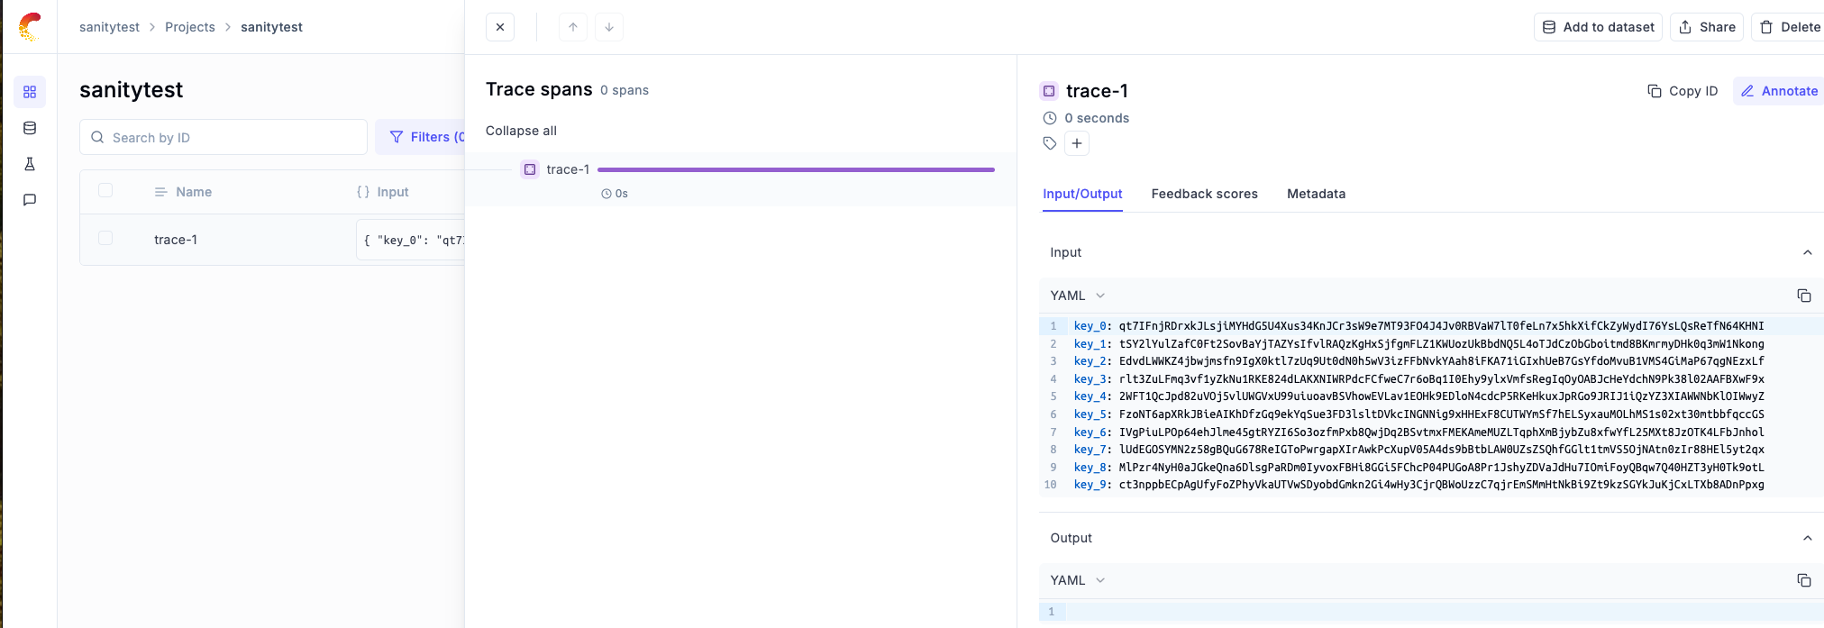The image size is (1824, 628).
Task: Click the purple trace-1 duration bar
Action: (x=796, y=169)
